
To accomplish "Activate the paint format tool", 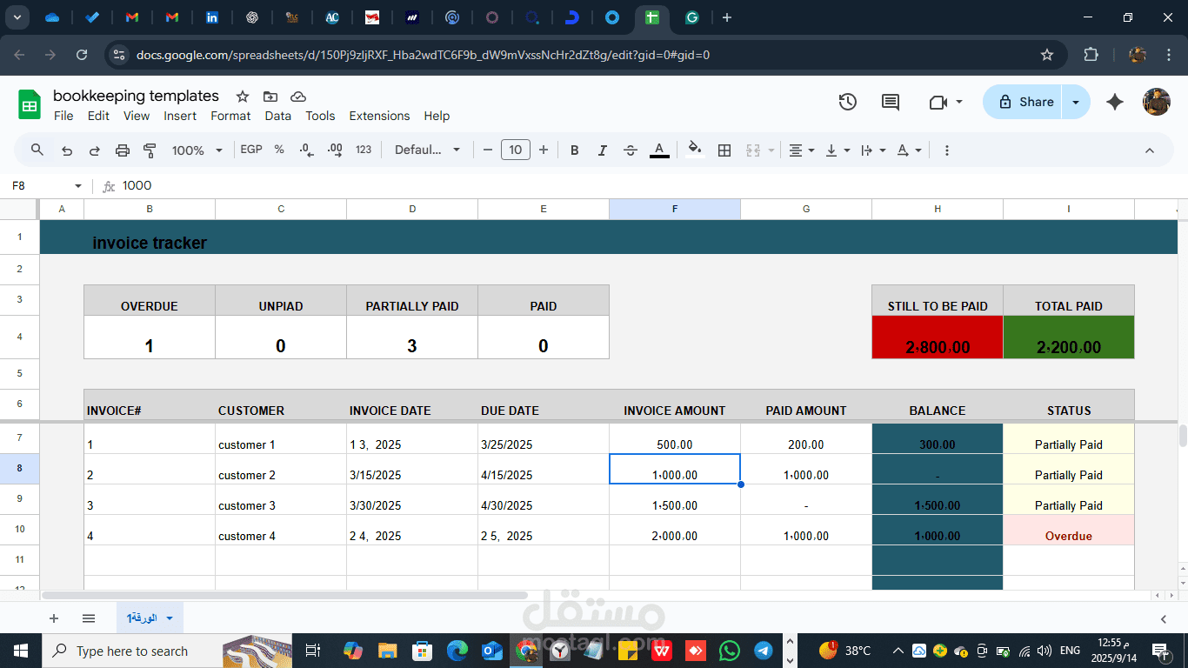I will click(150, 150).
